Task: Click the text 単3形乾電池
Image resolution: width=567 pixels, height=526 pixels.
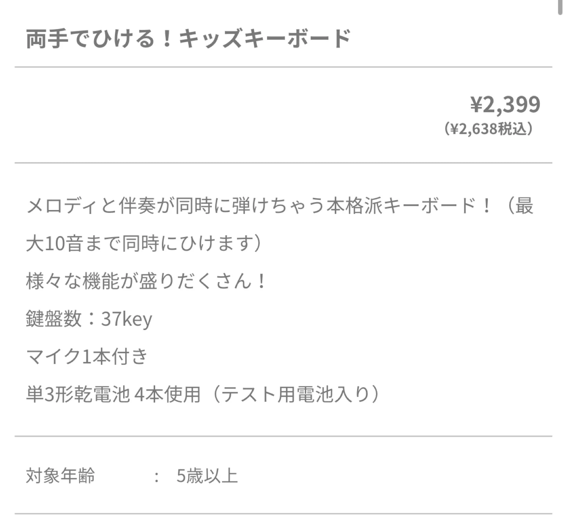Action: (78, 394)
